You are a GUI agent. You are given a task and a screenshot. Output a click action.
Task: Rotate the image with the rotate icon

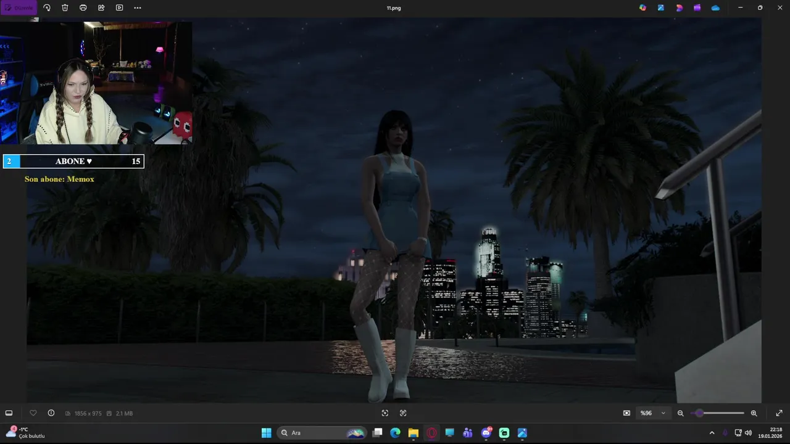coord(47,8)
